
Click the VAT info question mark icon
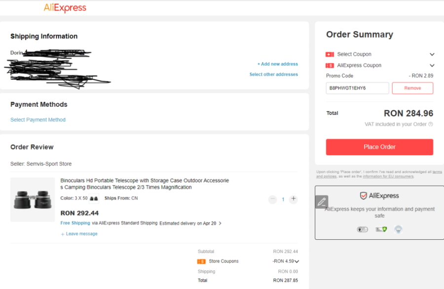tap(430, 124)
